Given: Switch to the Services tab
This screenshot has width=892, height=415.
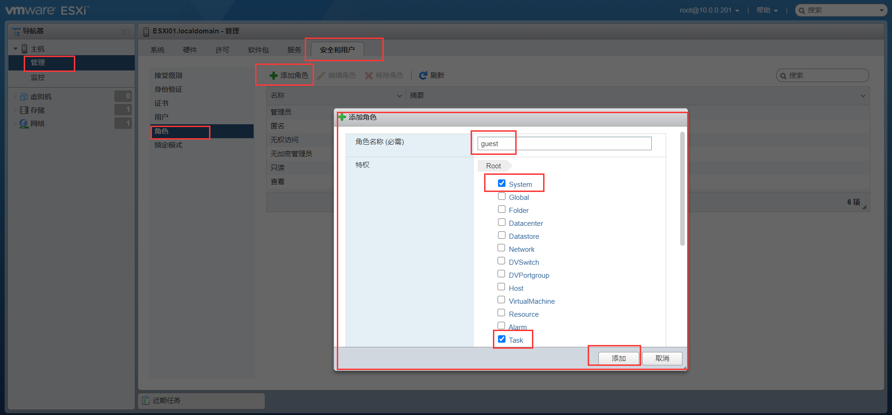Looking at the screenshot, I should click(x=294, y=50).
